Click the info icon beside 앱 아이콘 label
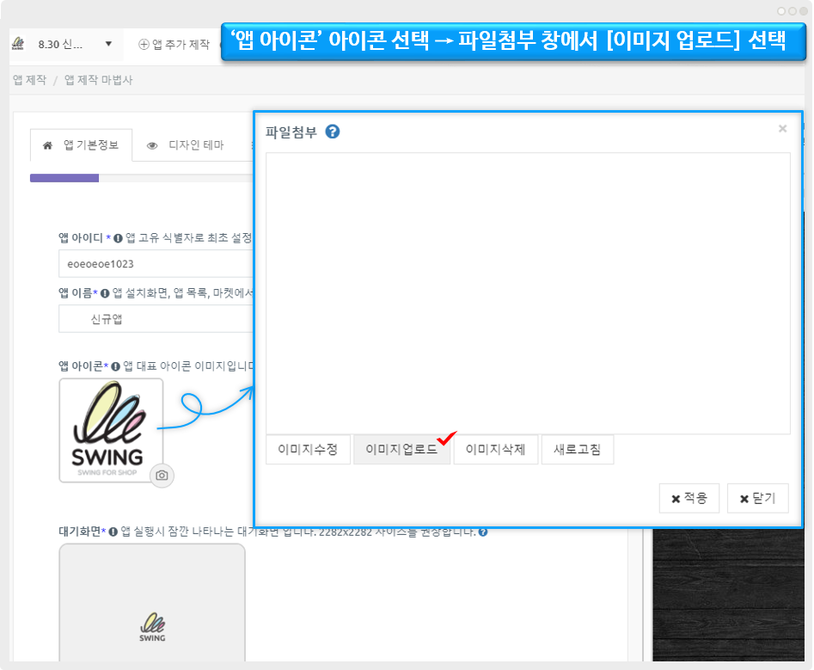This screenshot has width=814, height=670. pyautogui.click(x=116, y=366)
